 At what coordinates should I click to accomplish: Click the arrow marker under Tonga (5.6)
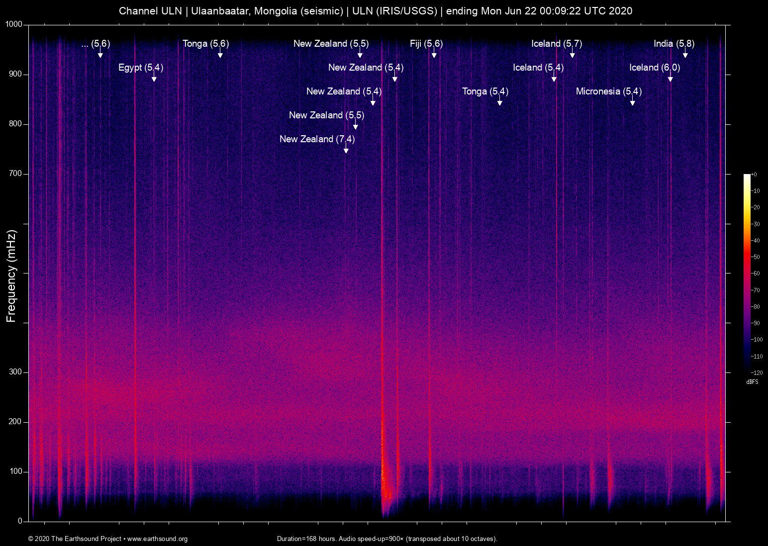click(220, 54)
